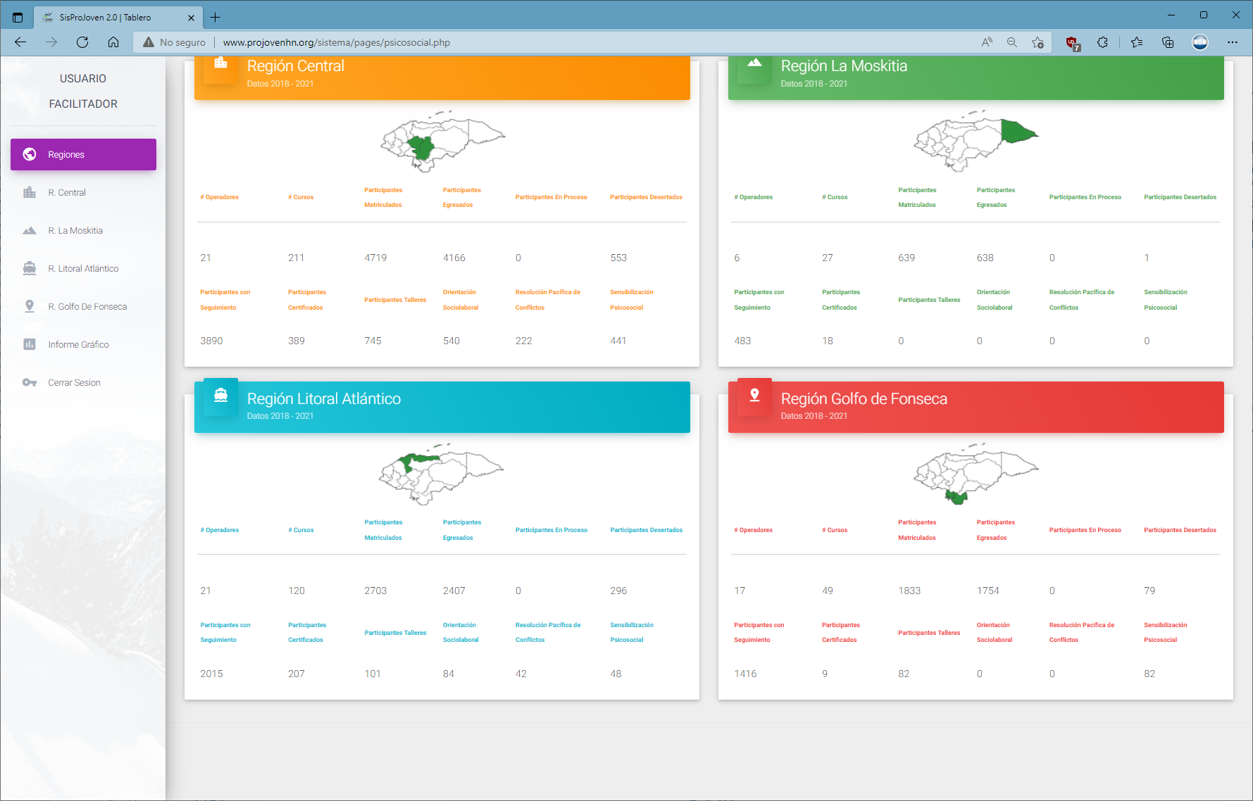Screen dimensions: 1253x801
Task: Open the collections icon
Action: (x=1168, y=42)
